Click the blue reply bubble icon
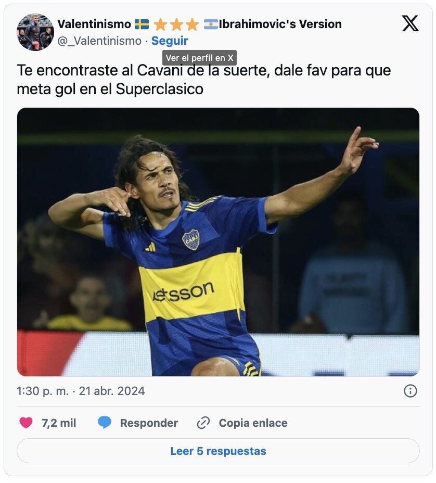The height and width of the screenshot is (483, 436). 105,422
